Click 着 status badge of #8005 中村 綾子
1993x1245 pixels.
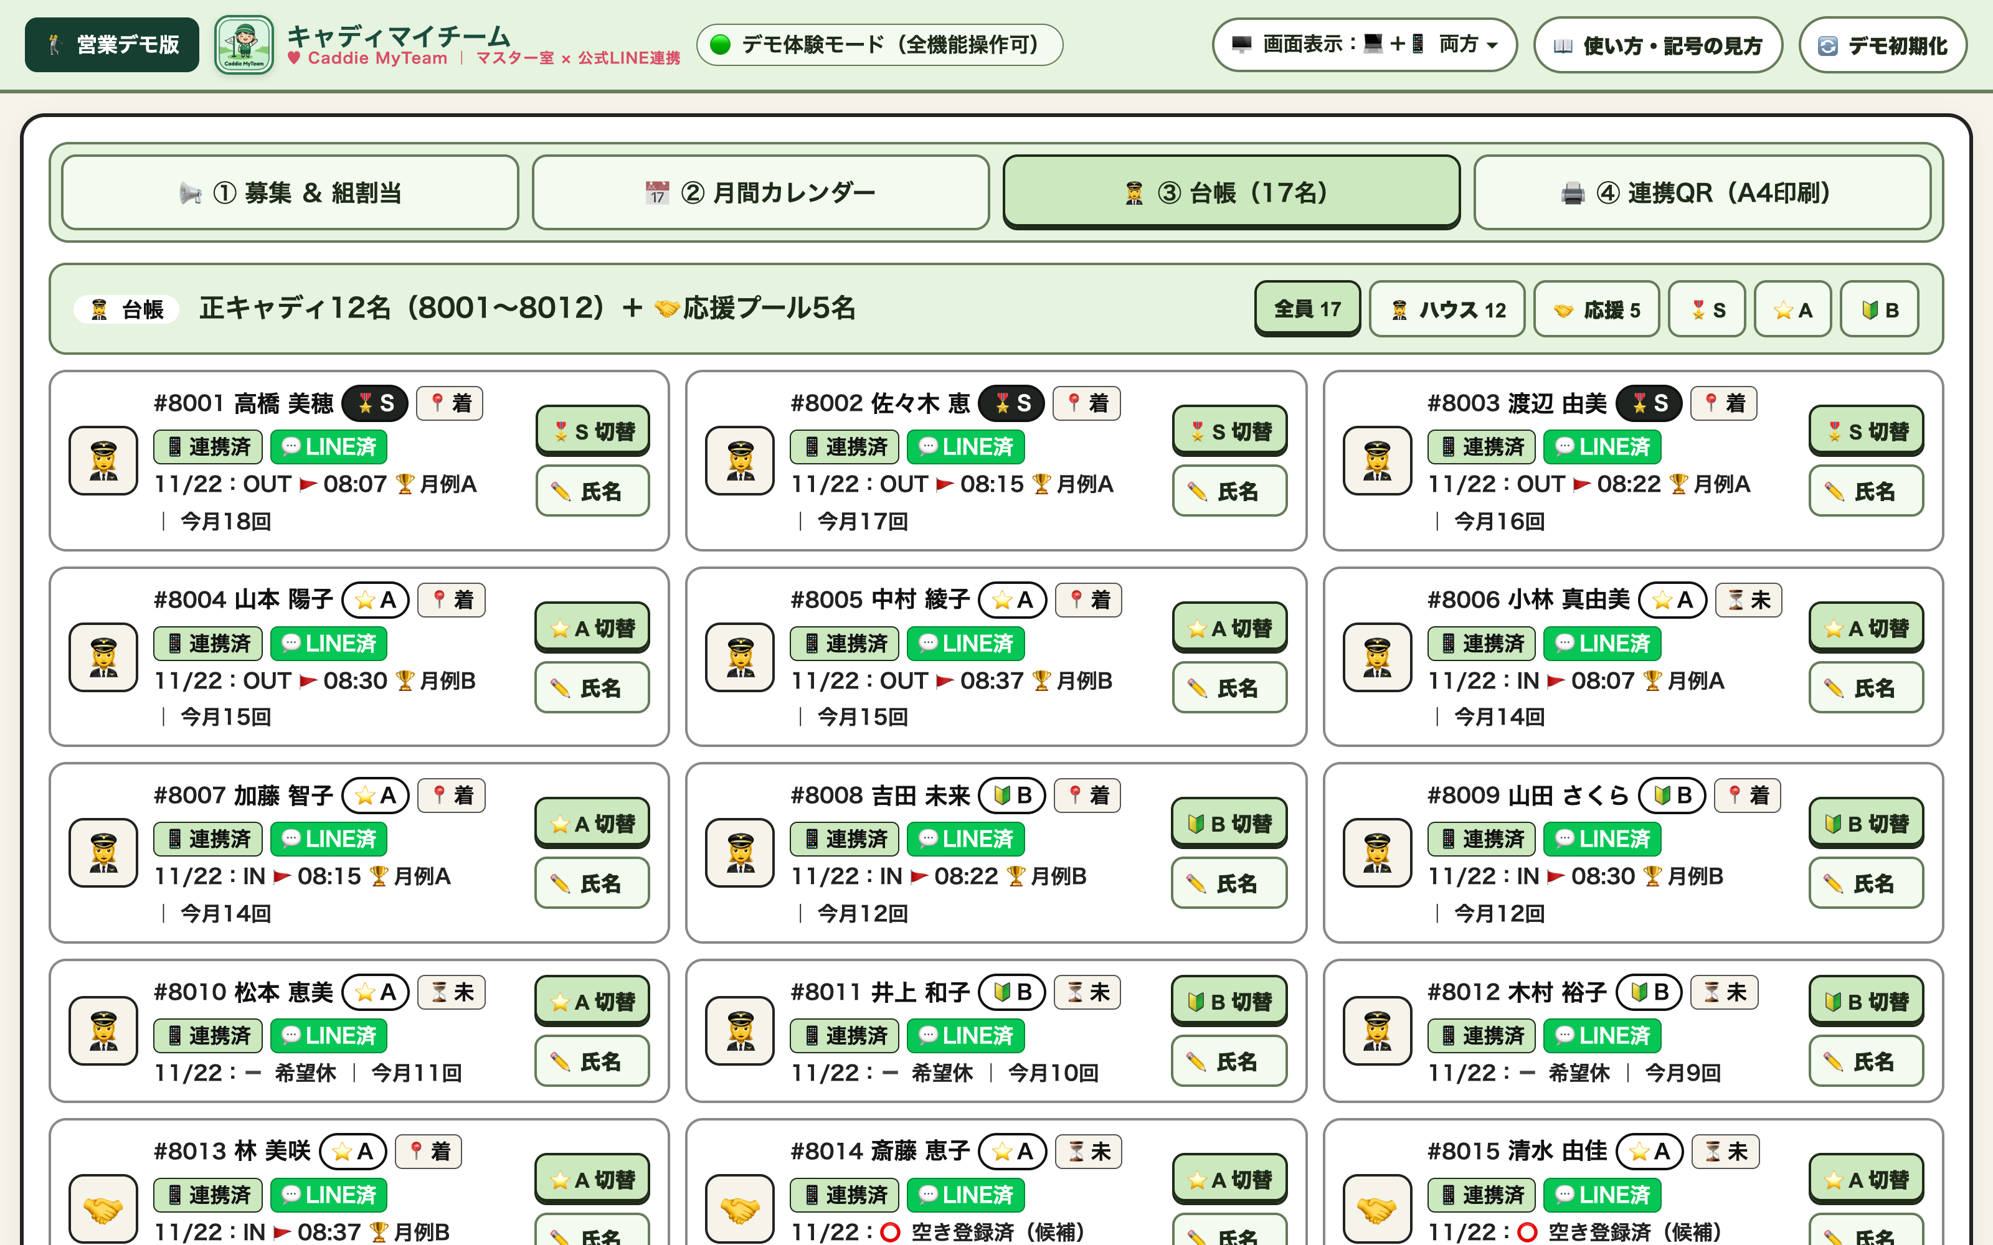click(x=1088, y=599)
